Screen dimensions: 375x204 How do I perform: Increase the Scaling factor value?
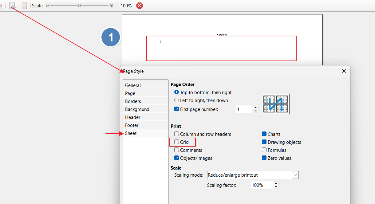276,183
